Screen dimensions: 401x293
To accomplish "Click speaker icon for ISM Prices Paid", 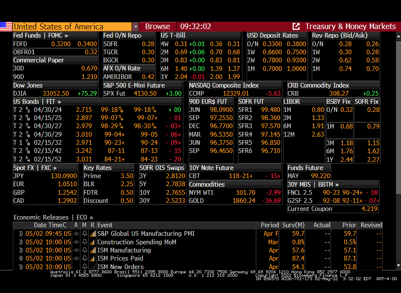I will tap(76, 258).
